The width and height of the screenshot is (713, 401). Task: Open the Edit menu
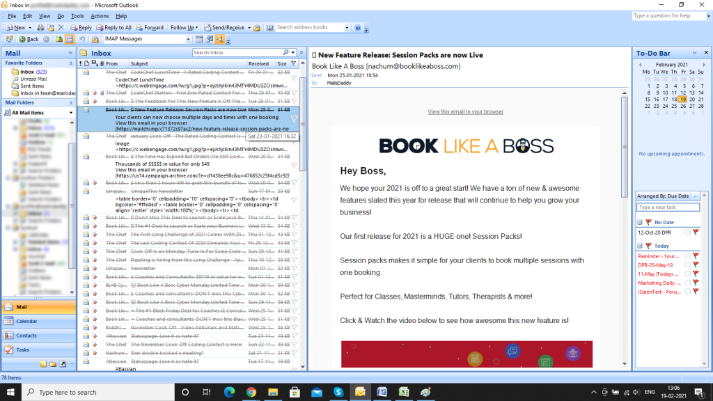(x=27, y=16)
